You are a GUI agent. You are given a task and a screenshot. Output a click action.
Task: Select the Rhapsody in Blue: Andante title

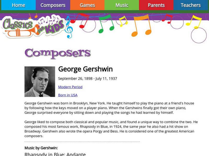[x=55, y=154]
